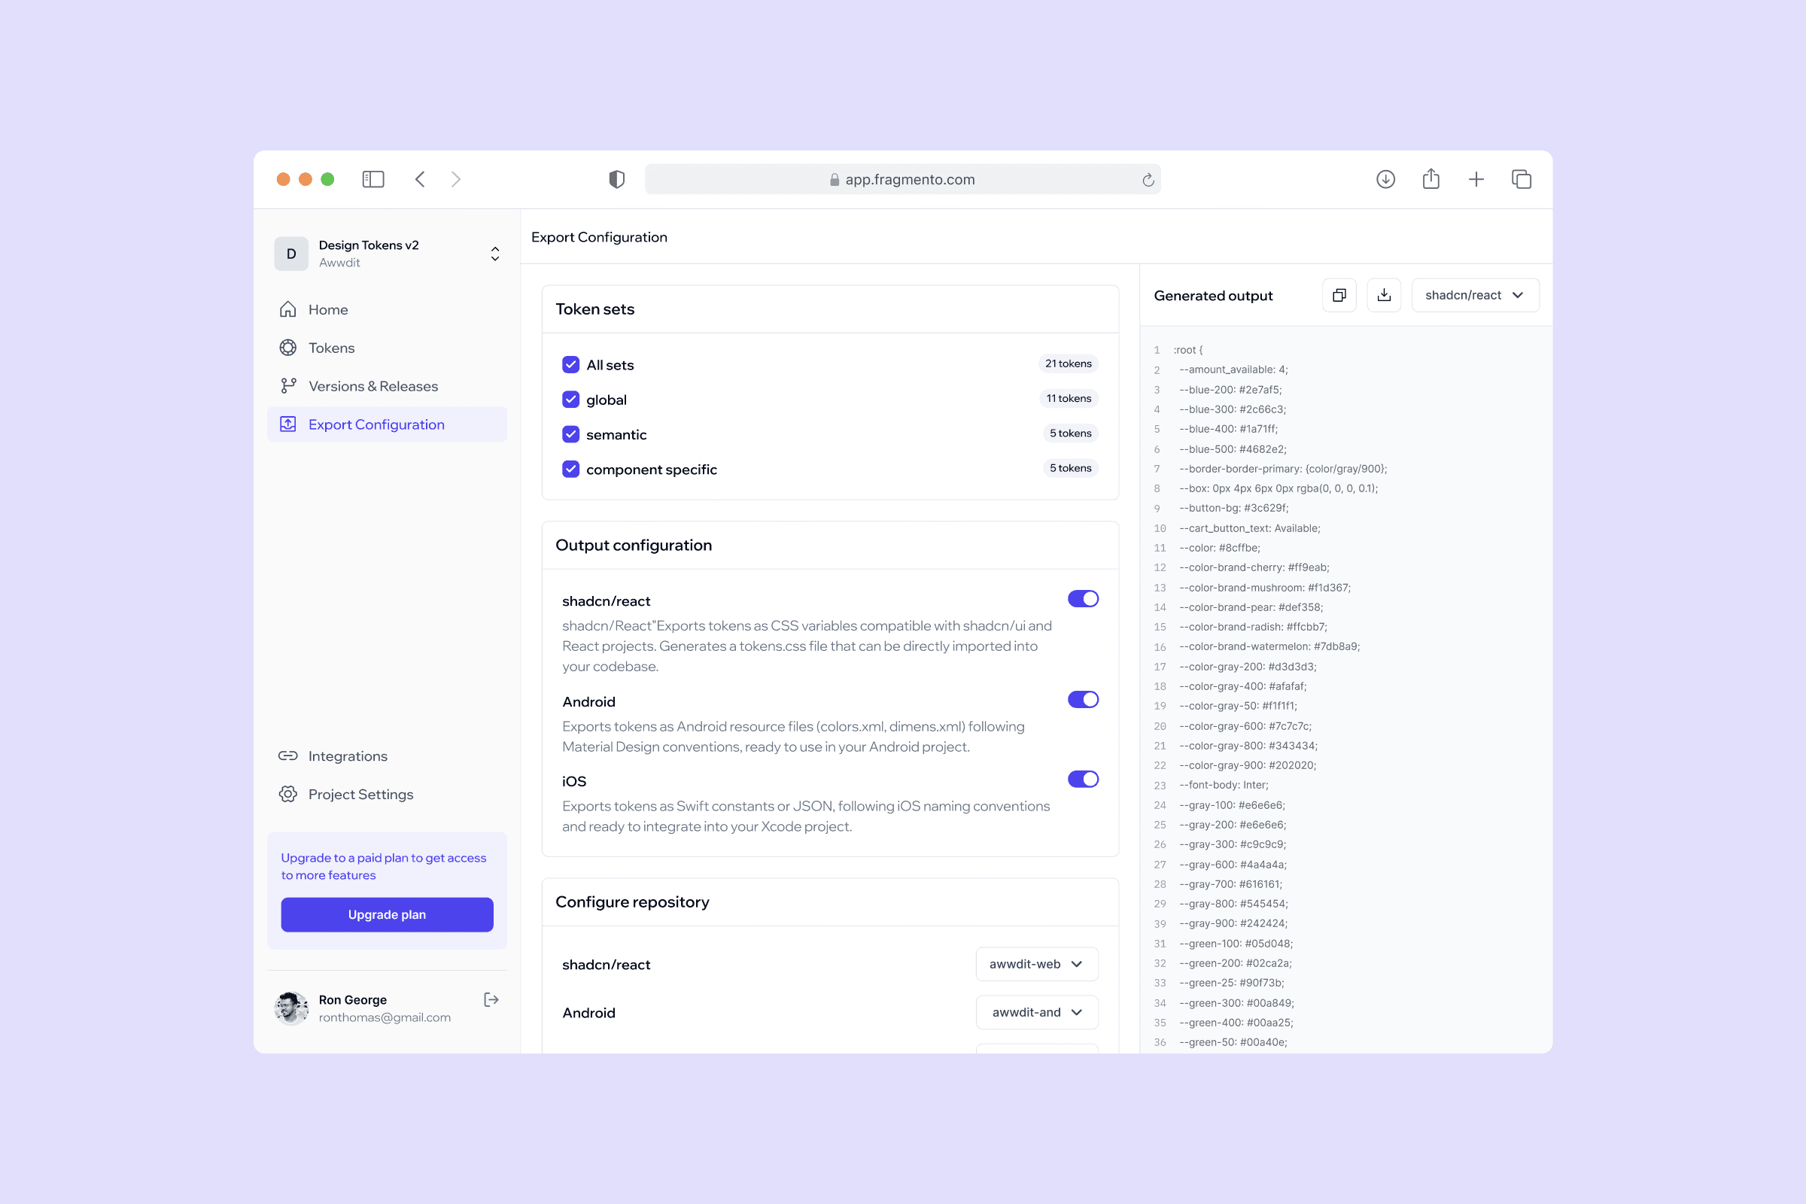Click the logout icon beside Ron George

pos(491,1000)
